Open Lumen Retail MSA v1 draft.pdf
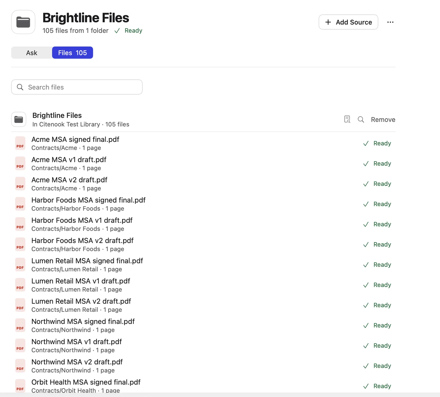The height and width of the screenshot is (397, 440). point(81,281)
